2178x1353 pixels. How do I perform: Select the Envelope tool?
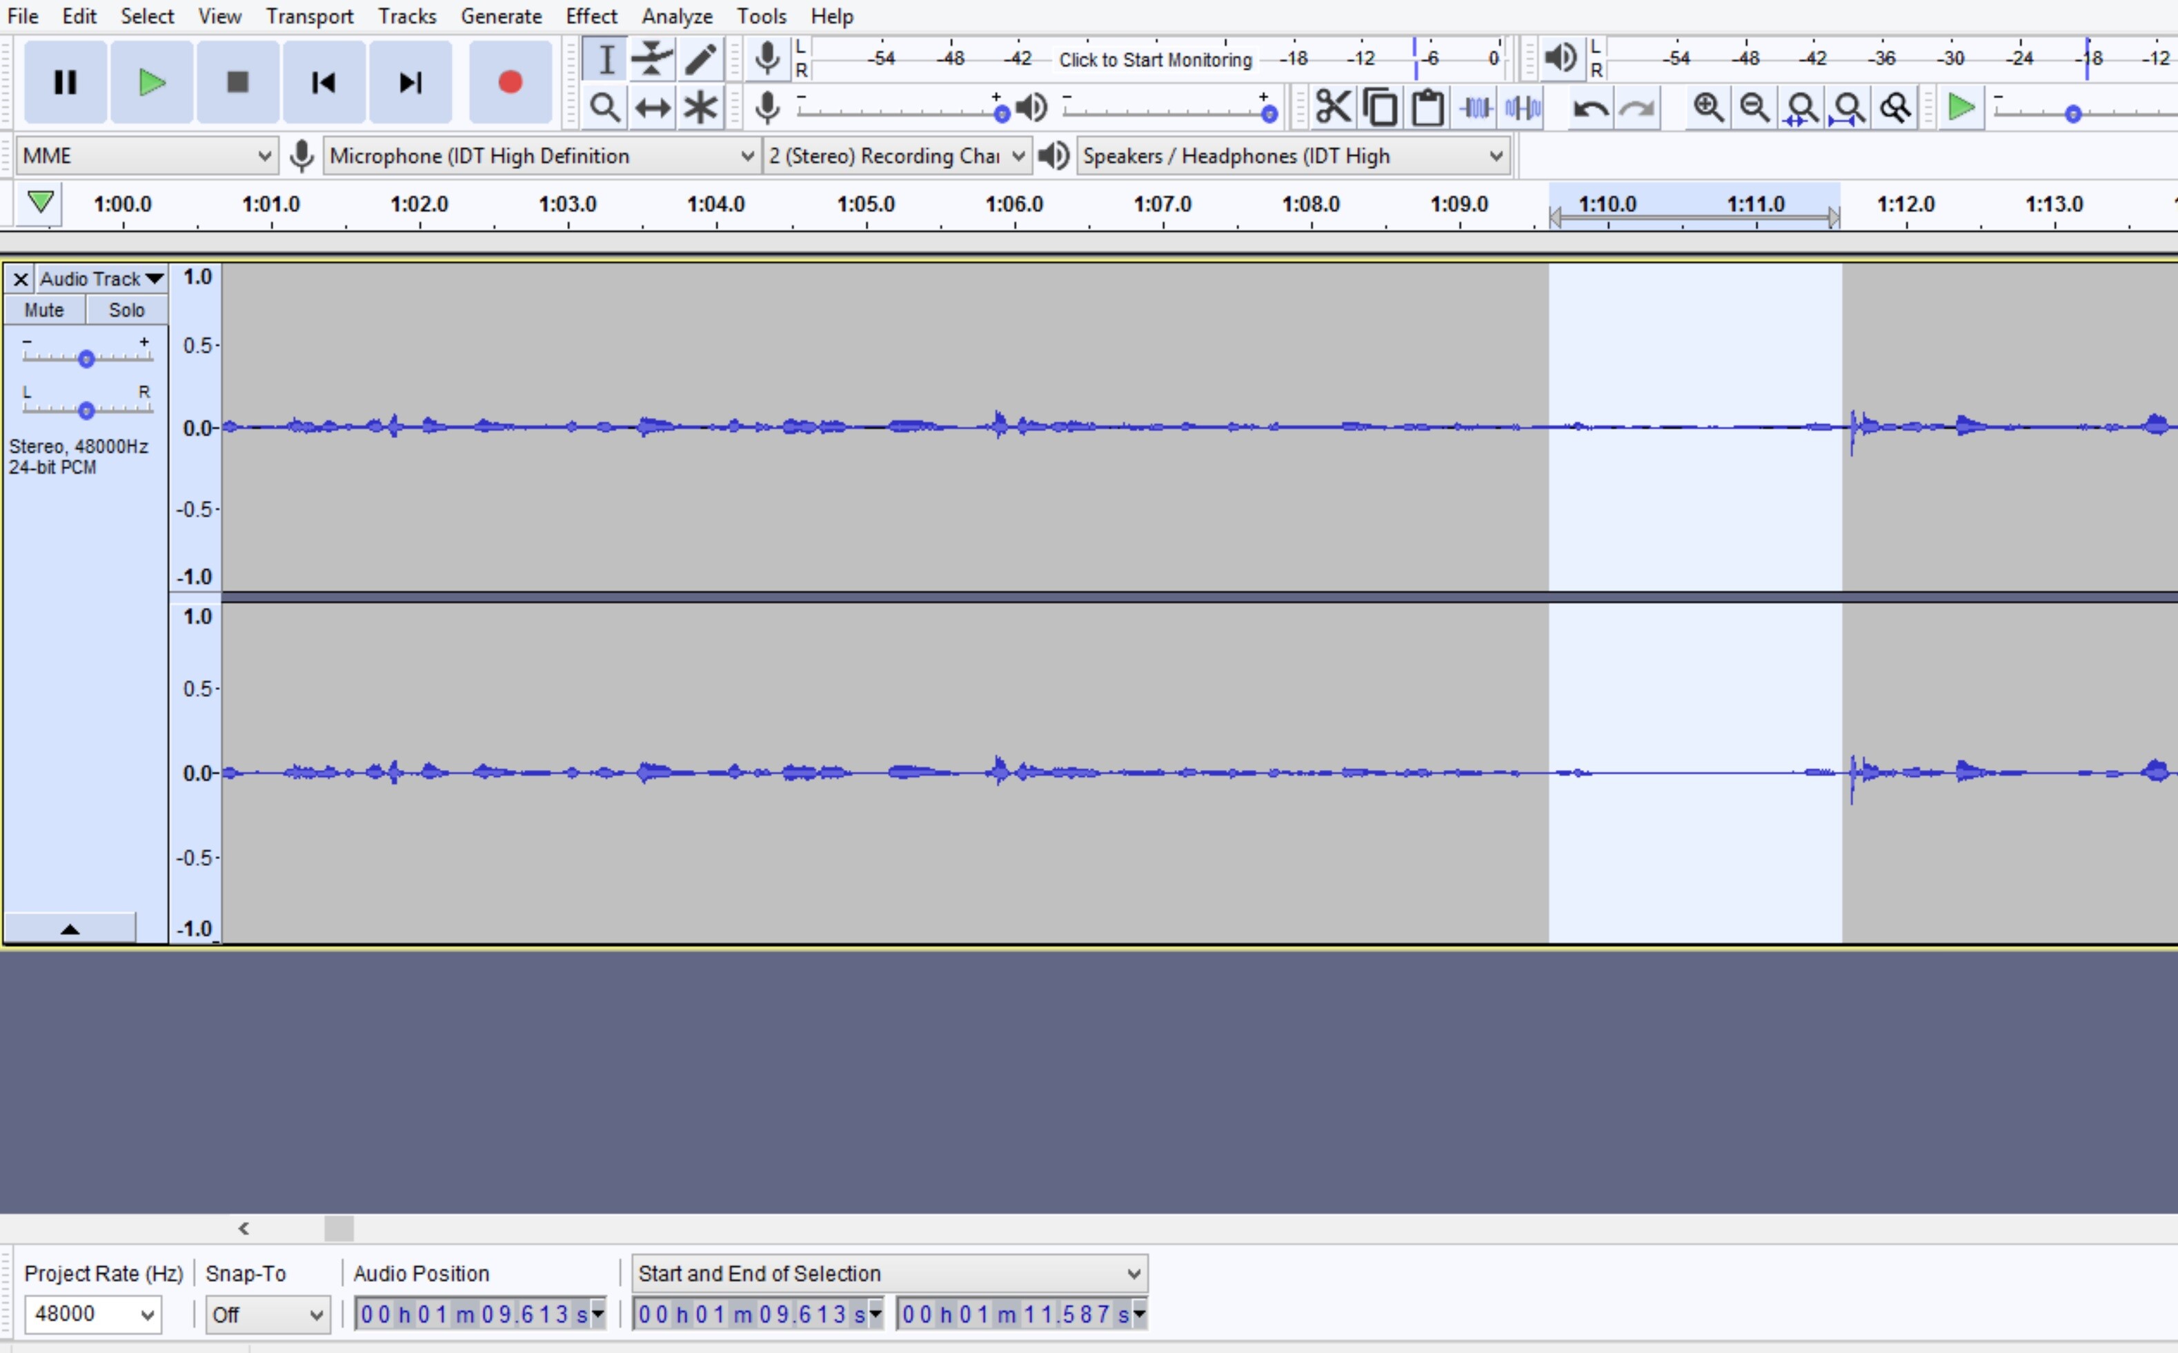(653, 60)
